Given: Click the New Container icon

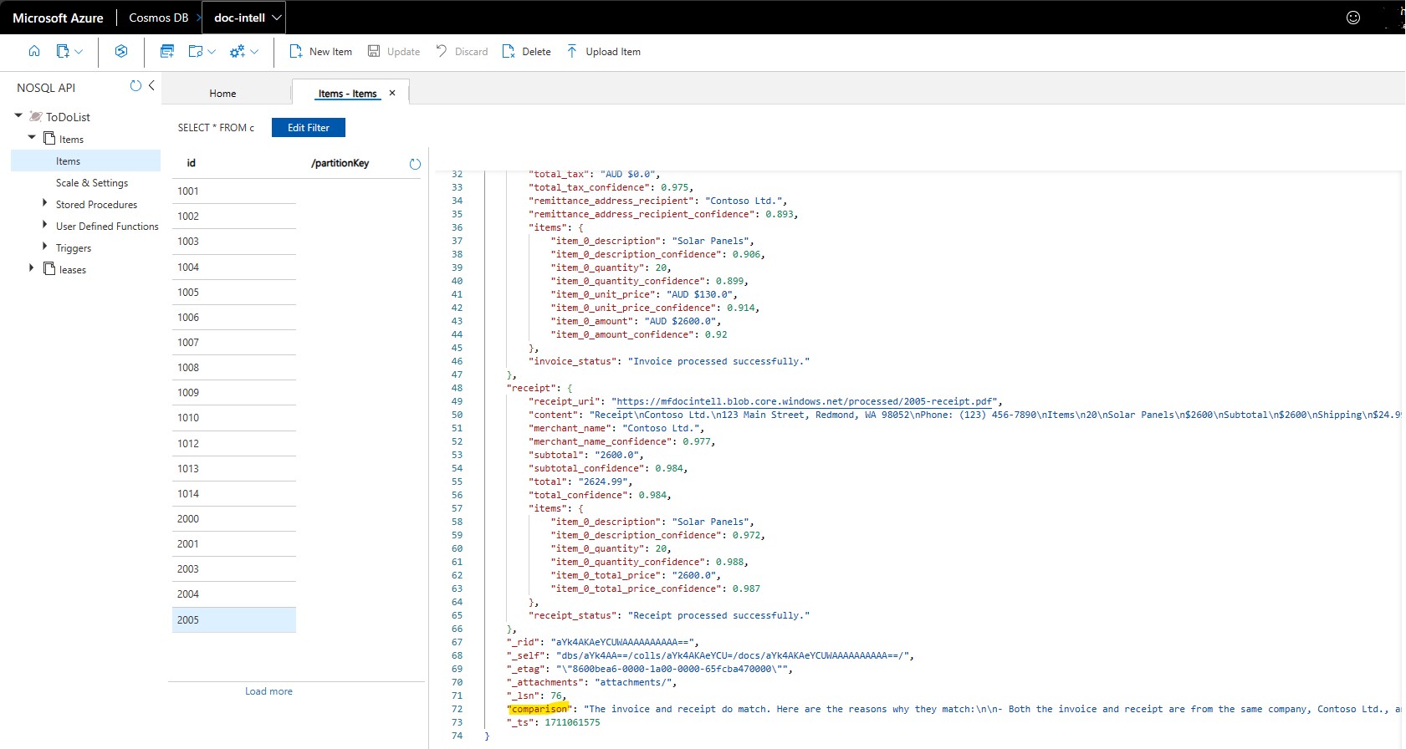Looking at the screenshot, I should pyautogui.click(x=63, y=51).
